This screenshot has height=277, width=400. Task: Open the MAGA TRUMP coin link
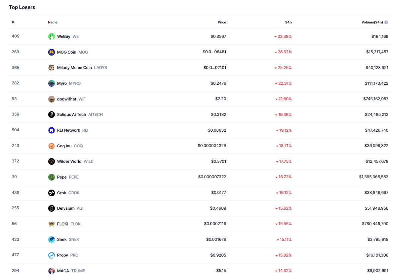(63, 271)
